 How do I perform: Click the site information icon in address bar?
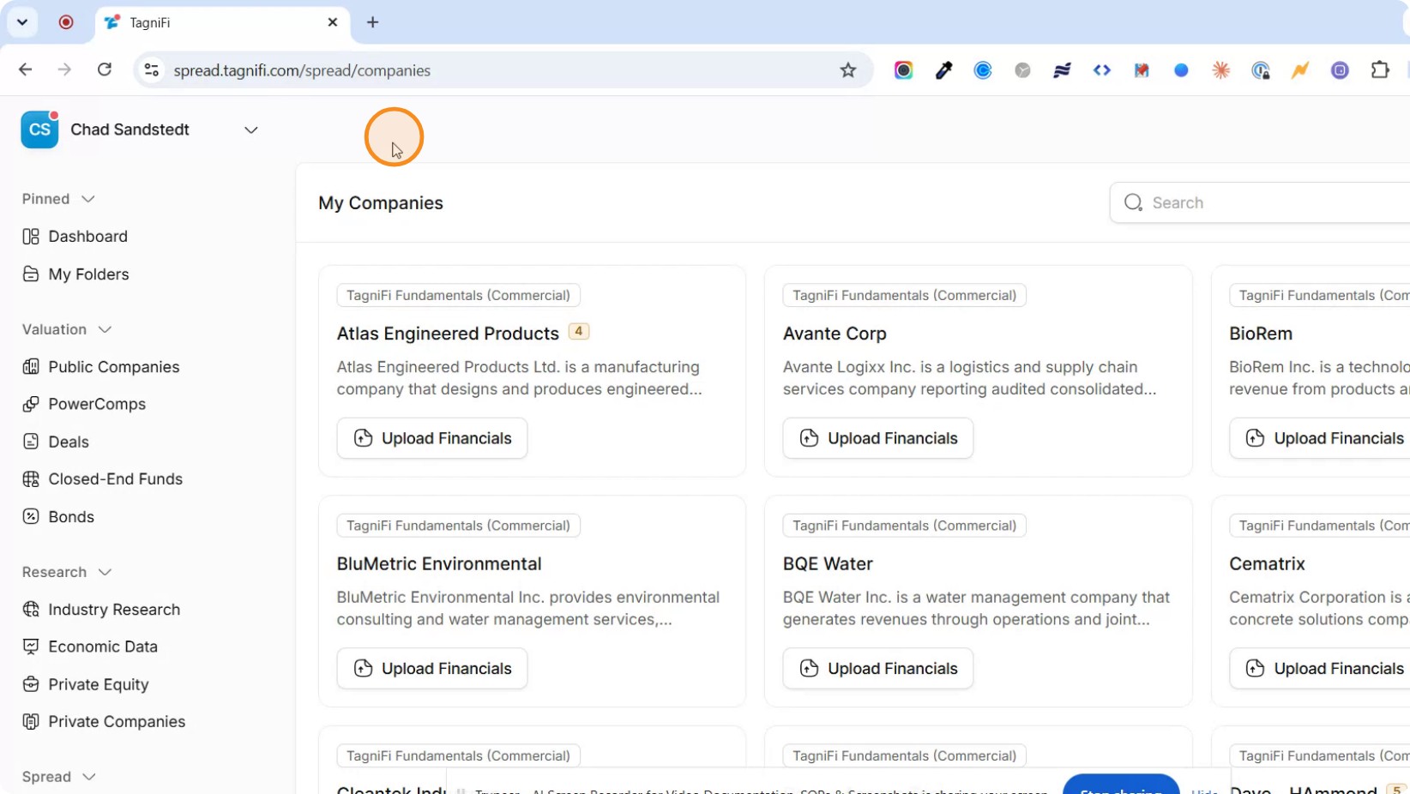[x=152, y=70]
